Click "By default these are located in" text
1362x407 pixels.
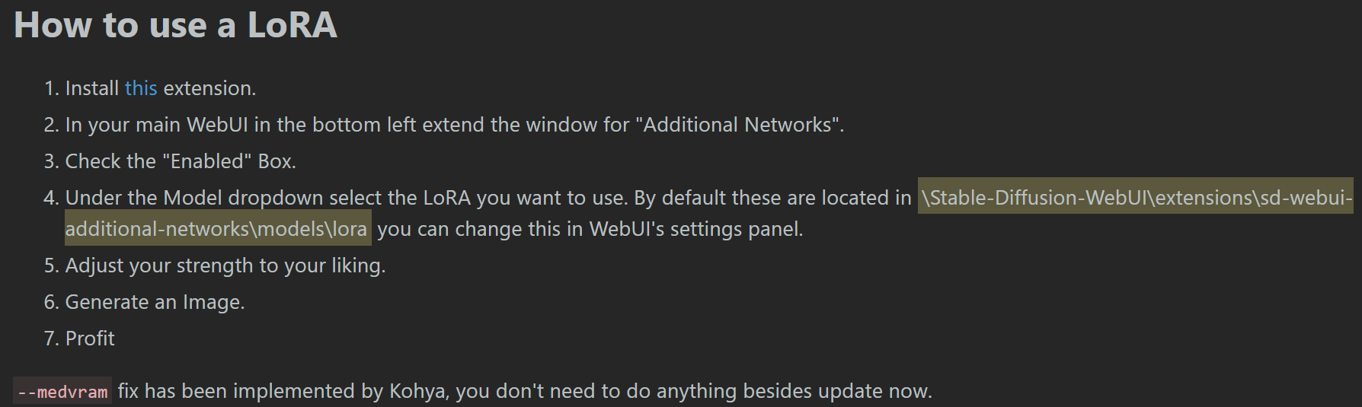tap(772, 198)
